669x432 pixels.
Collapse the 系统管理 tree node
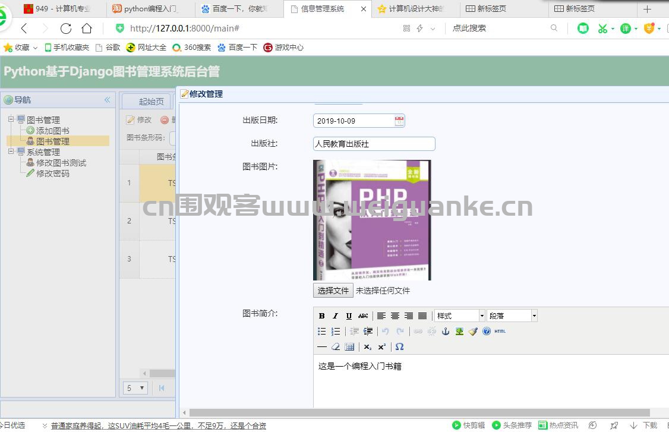[x=11, y=151]
